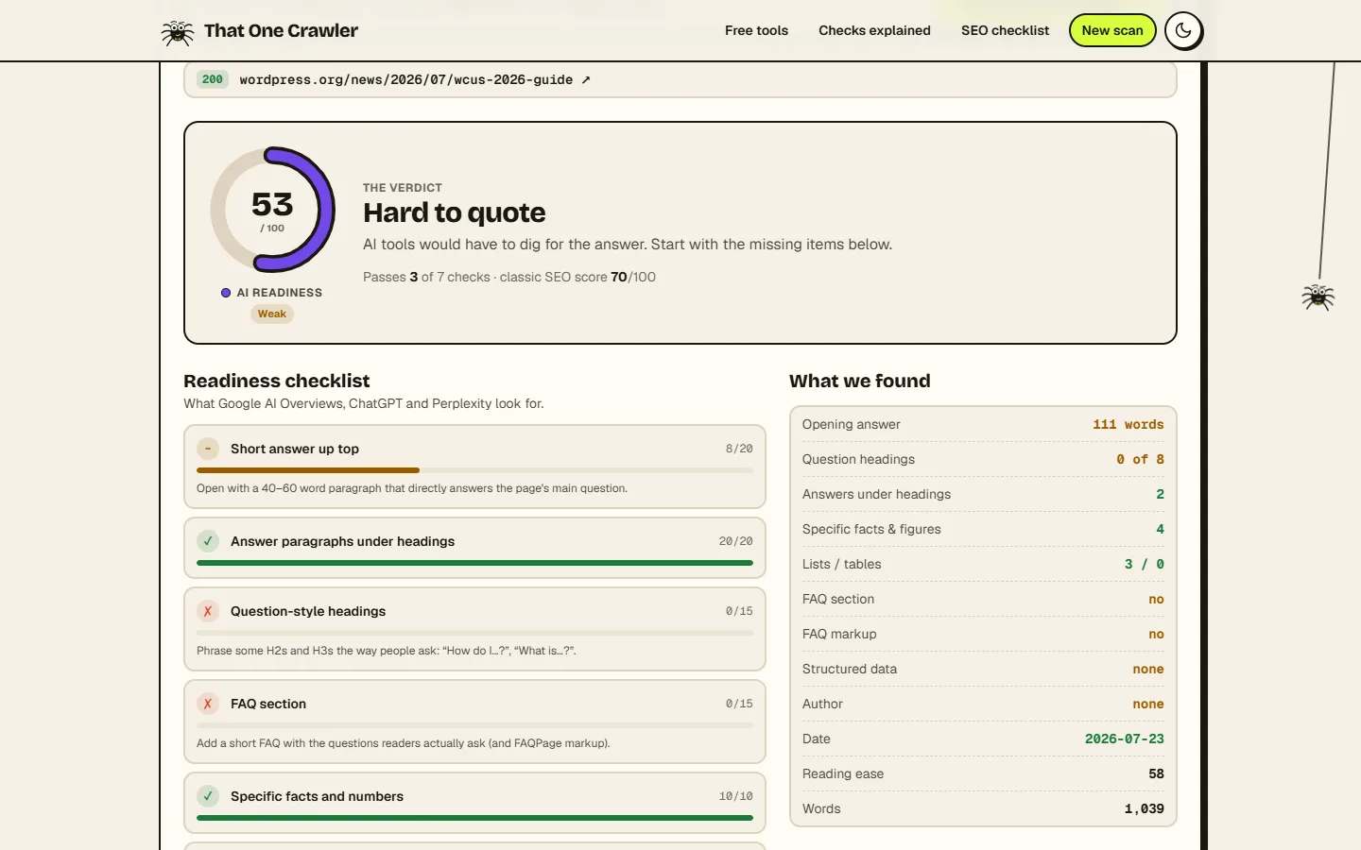The height and width of the screenshot is (850, 1361).
Task: Click the date value 2026-07-23
Action: click(x=1125, y=739)
